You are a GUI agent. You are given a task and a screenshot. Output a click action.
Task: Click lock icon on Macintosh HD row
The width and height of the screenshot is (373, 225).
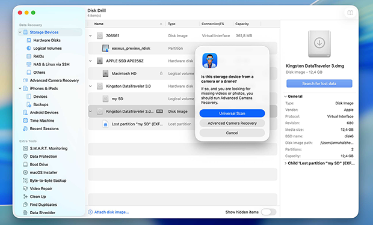coord(161,74)
